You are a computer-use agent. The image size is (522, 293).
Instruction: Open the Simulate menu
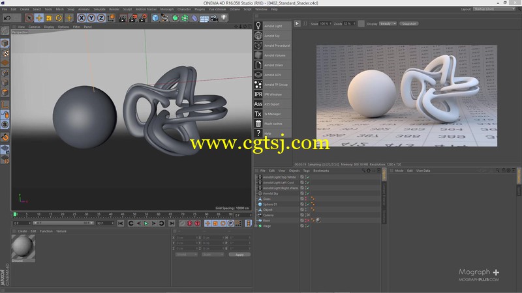click(x=99, y=9)
